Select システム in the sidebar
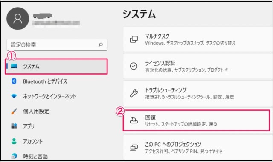The height and width of the screenshot is (162, 273). [56, 66]
